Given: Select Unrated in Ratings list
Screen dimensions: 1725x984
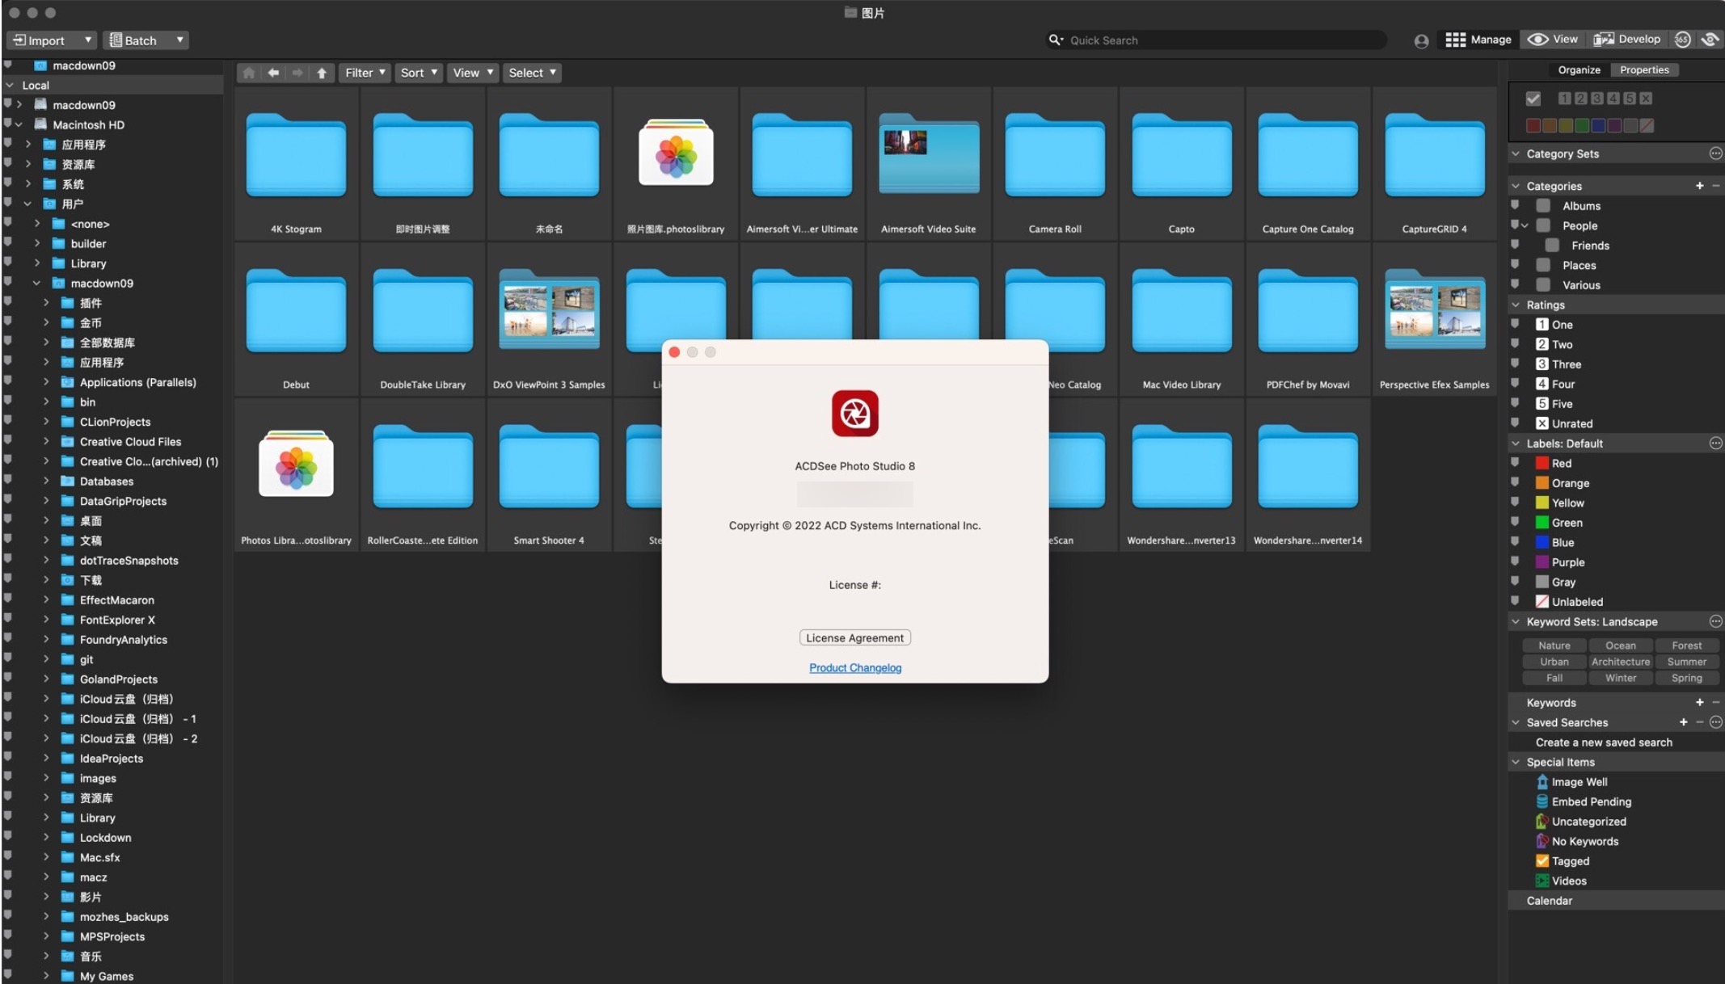Looking at the screenshot, I should [x=1563, y=423].
